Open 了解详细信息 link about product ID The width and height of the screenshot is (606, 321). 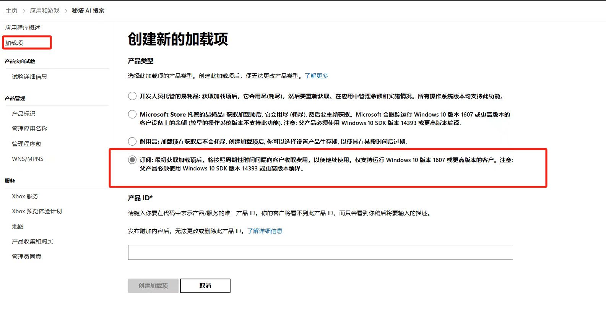tap(265, 231)
